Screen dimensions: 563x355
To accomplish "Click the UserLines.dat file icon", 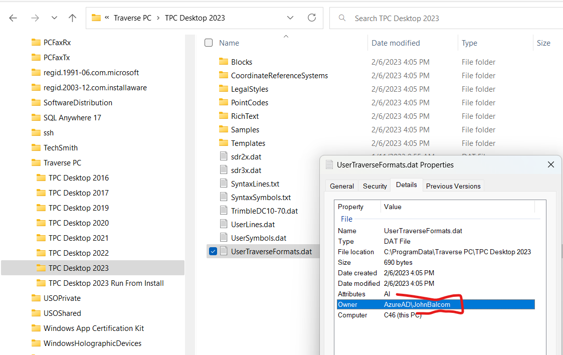I will (224, 224).
